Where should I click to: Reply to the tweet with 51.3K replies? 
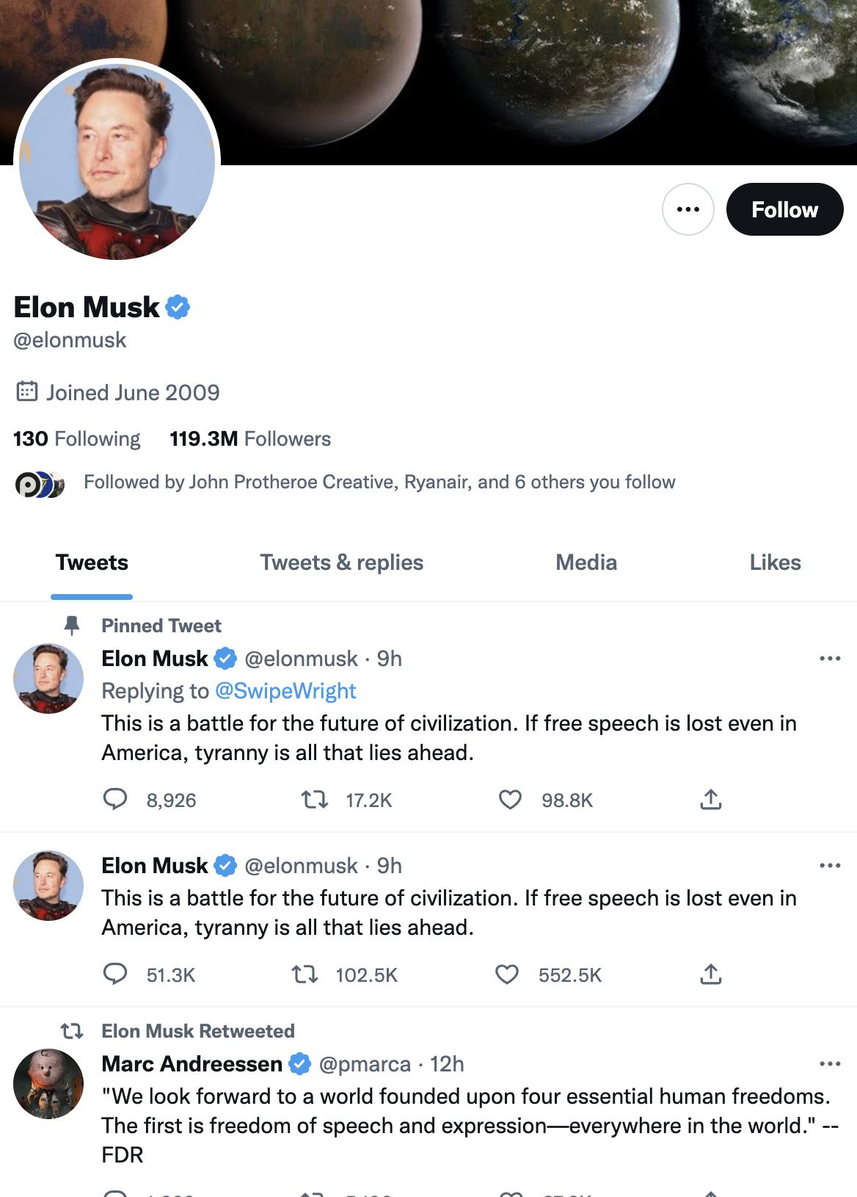115,974
